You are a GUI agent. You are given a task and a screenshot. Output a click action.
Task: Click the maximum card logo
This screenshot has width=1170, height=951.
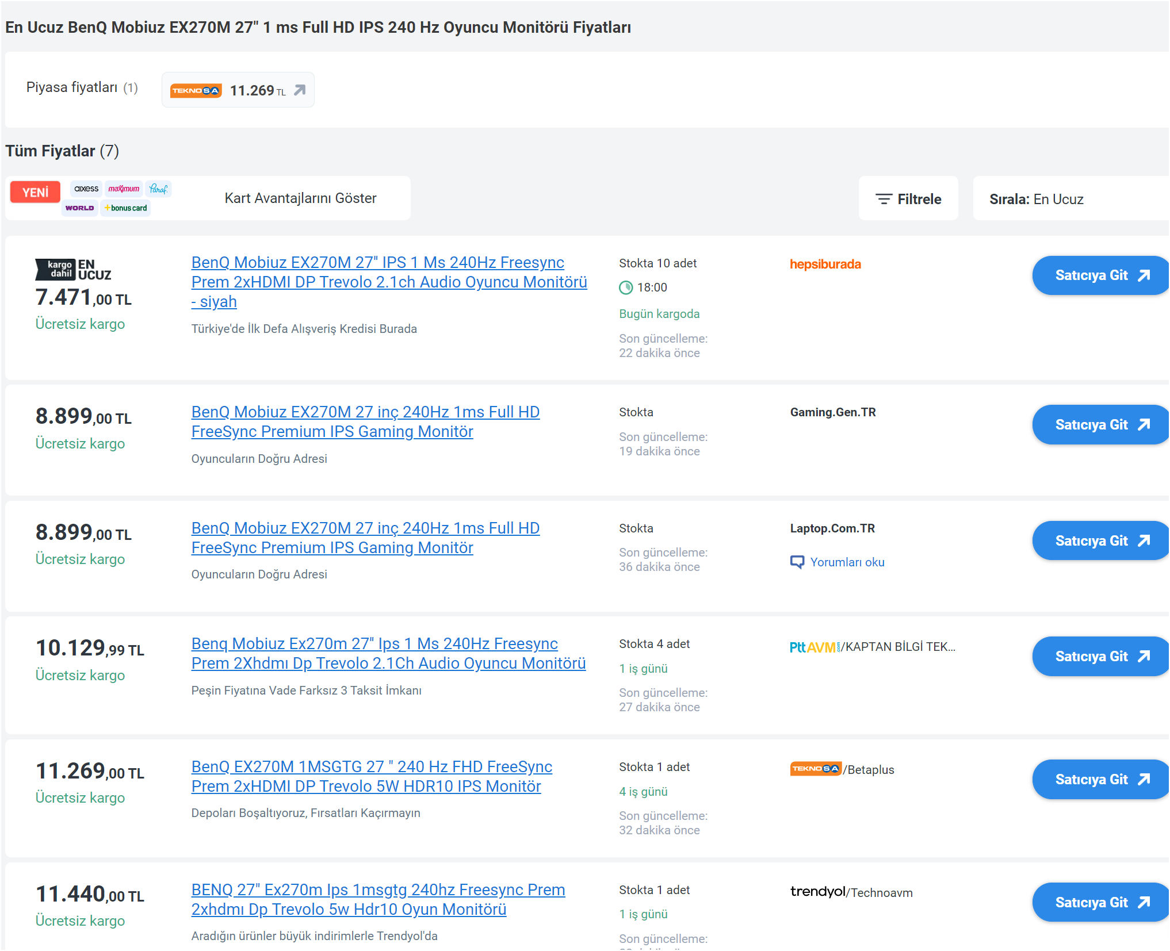pyautogui.click(x=124, y=189)
